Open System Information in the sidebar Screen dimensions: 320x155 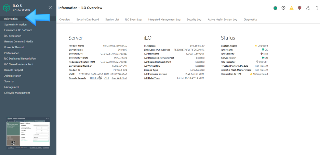point(15,25)
